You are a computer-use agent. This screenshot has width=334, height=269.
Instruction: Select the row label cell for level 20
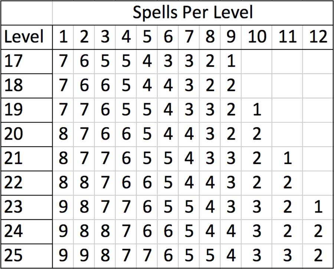coord(26,134)
